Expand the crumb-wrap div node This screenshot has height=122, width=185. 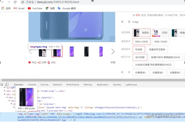[x=5, y=91]
